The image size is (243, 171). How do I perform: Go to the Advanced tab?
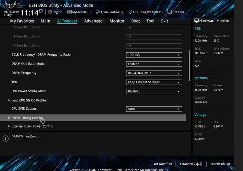(x=93, y=21)
